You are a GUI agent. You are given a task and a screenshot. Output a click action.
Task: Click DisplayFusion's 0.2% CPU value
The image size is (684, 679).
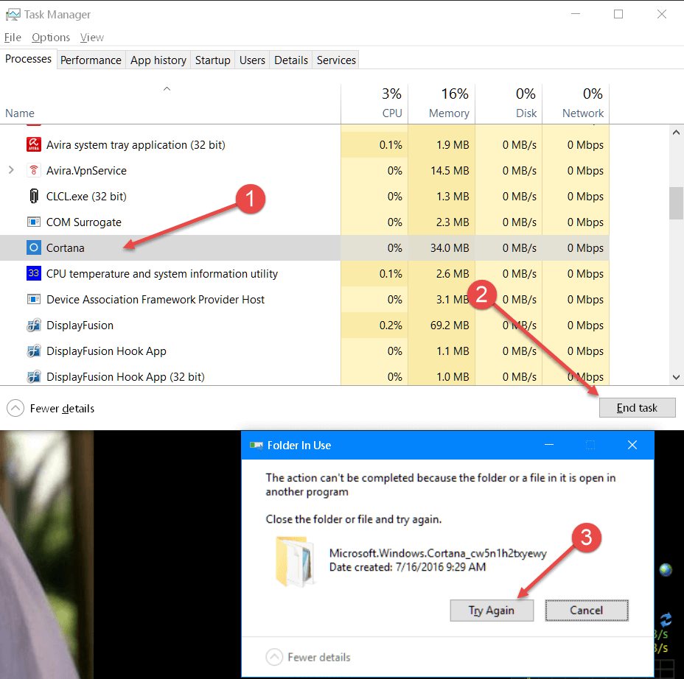(x=391, y=325)
